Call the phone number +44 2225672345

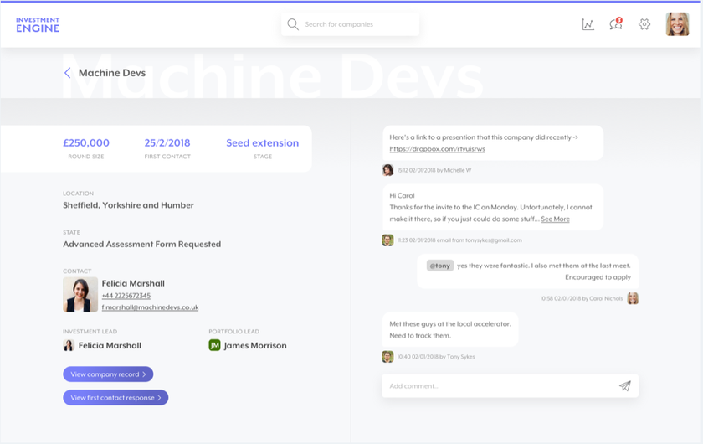pos(126,296)
